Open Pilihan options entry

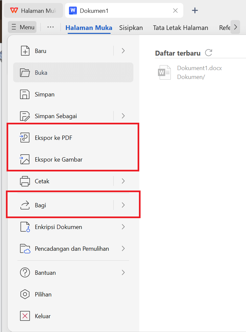point(73,294)
